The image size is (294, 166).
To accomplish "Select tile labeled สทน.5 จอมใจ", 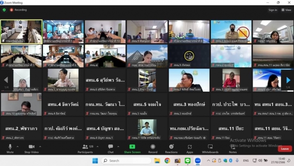I will [147, 104].
